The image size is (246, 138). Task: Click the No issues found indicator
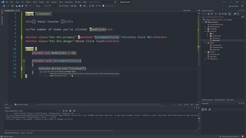click(x=21, y=104)
